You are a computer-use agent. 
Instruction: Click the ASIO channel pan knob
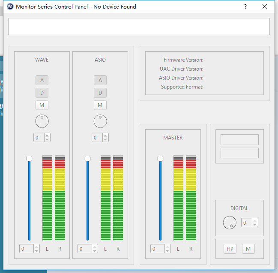pyautogui.click(x=100, y=121)
